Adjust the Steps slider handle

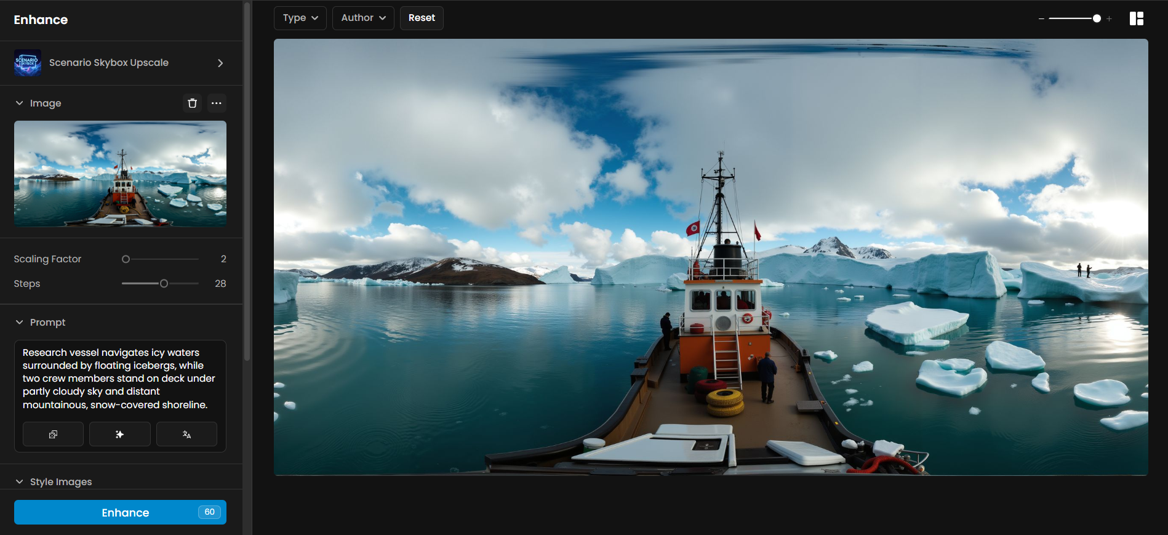click(x=164, y=284)
